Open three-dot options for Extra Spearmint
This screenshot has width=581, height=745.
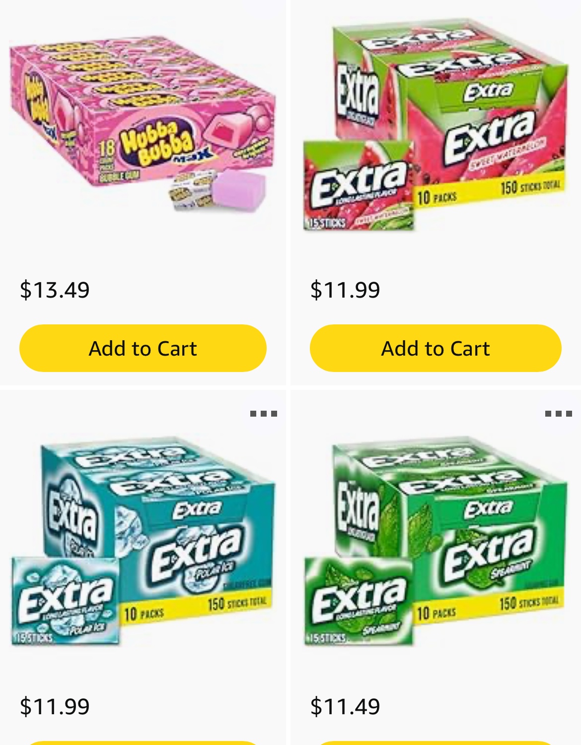[x=558, y=414]
